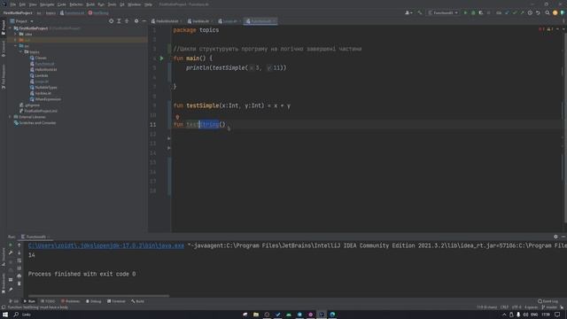Expand the .idea folder

point(16,34)
